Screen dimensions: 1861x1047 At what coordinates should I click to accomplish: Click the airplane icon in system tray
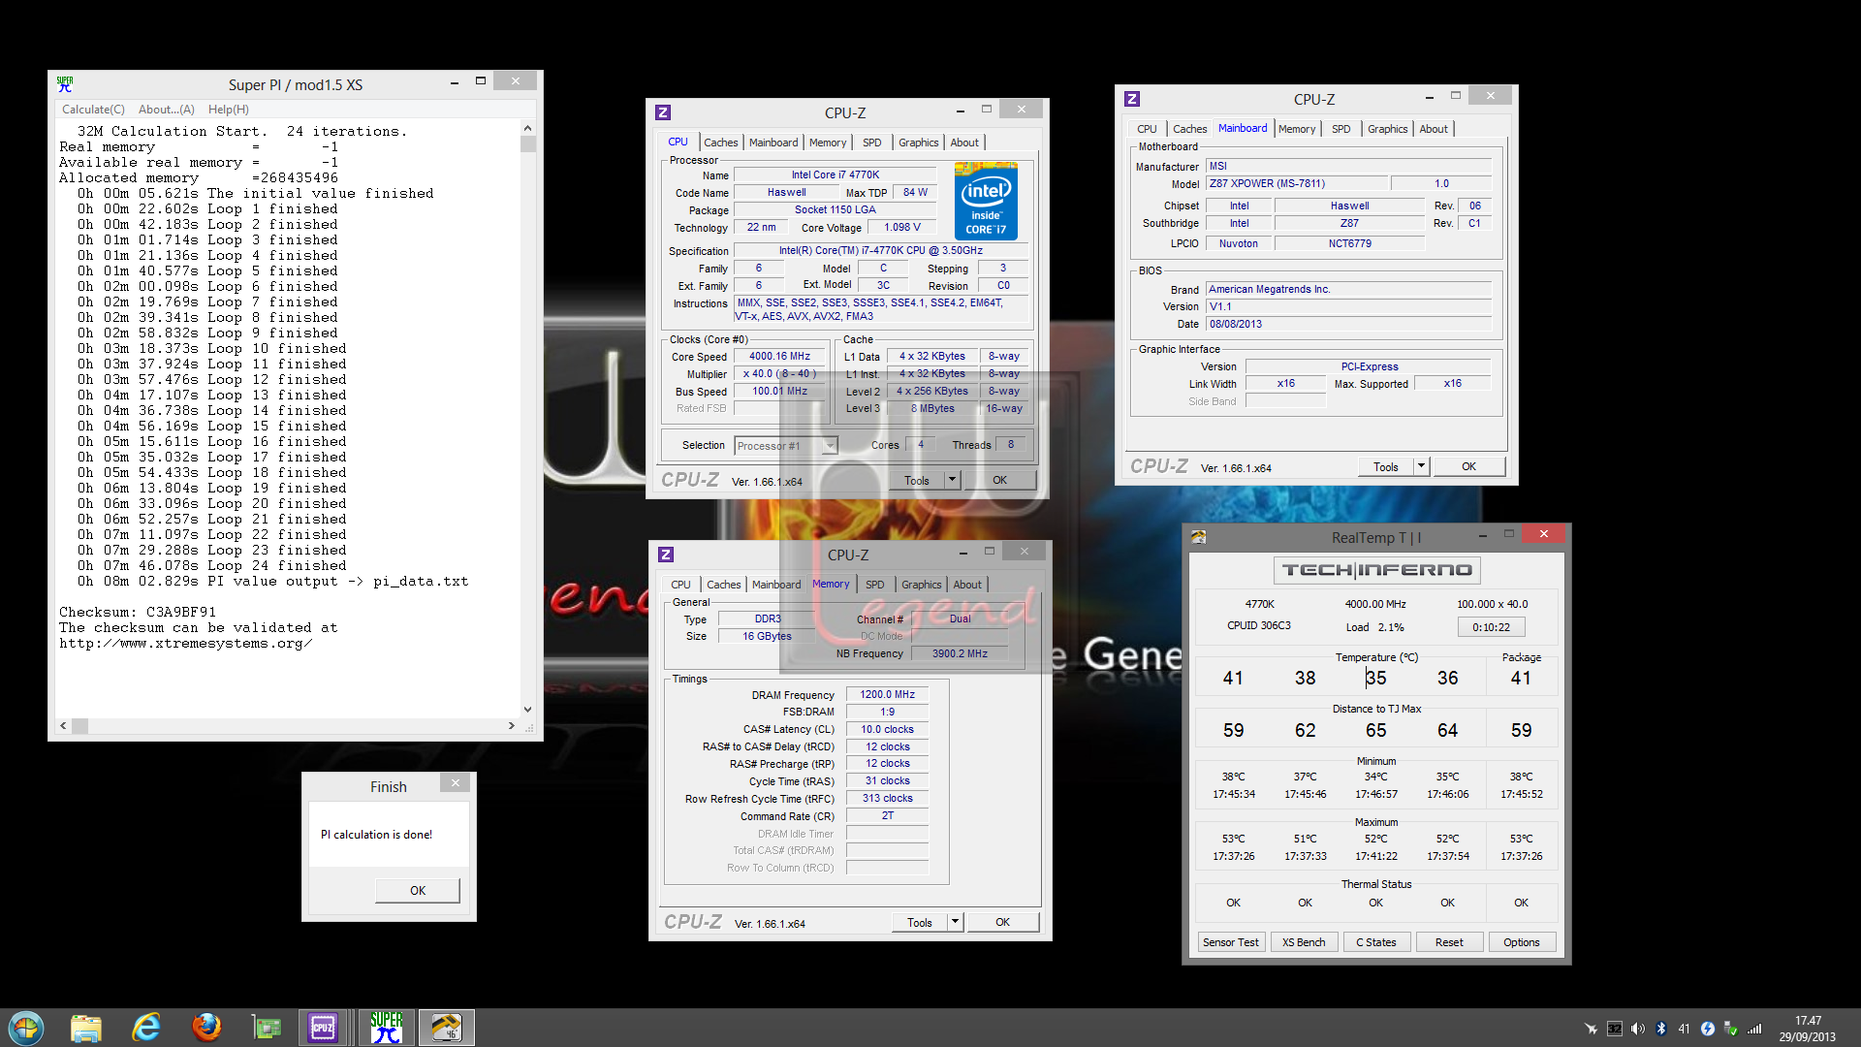point(1591,1029)
